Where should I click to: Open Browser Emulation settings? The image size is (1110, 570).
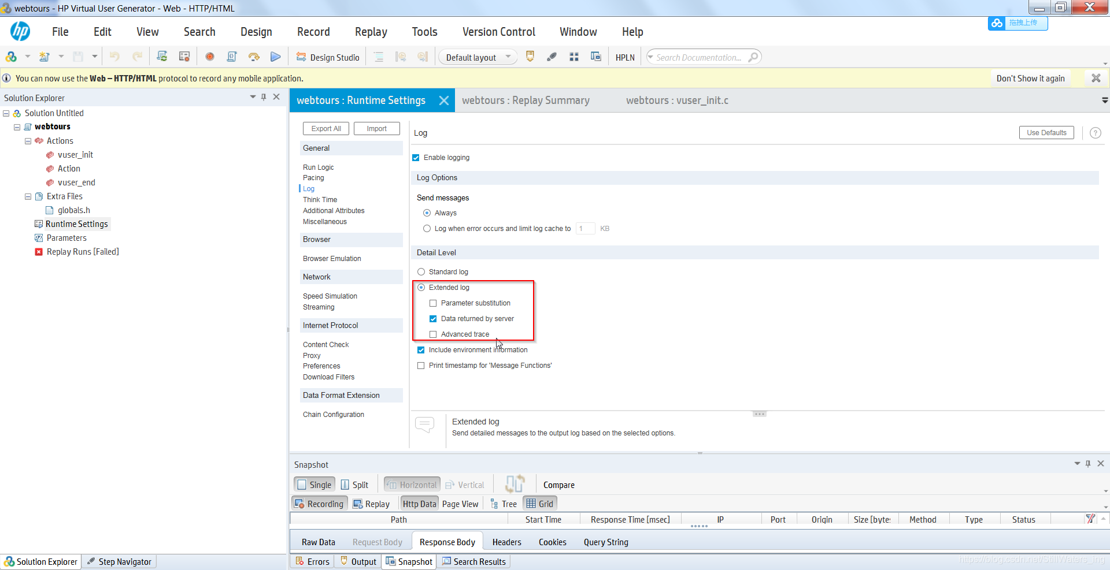coord(332,259)
